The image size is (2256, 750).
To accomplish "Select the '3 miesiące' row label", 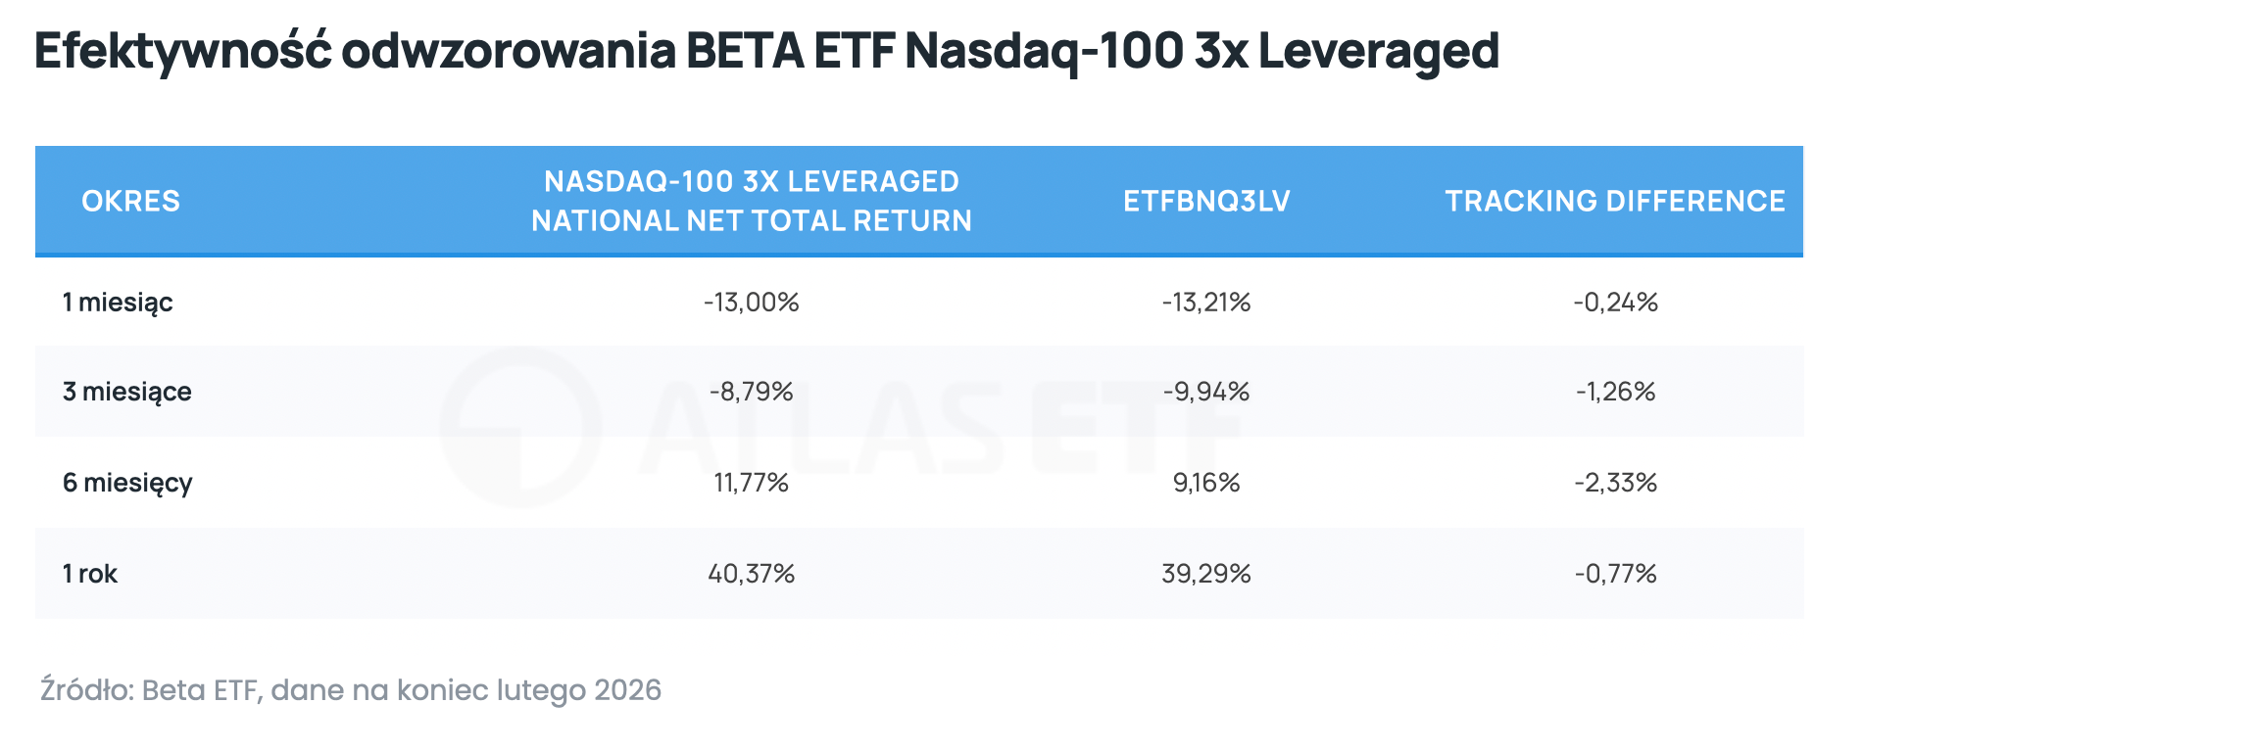I will click(127, 392).
